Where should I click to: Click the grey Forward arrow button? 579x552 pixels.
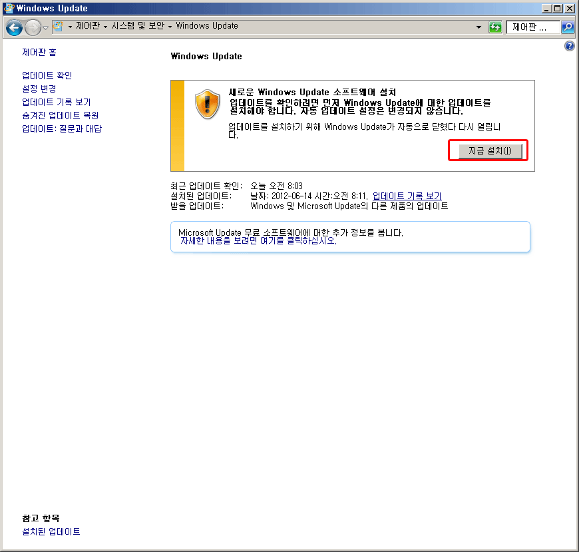(33, 27)
